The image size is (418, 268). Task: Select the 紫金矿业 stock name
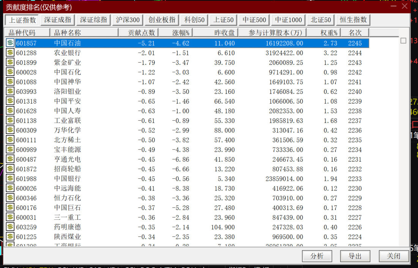[x=68, y=62]
